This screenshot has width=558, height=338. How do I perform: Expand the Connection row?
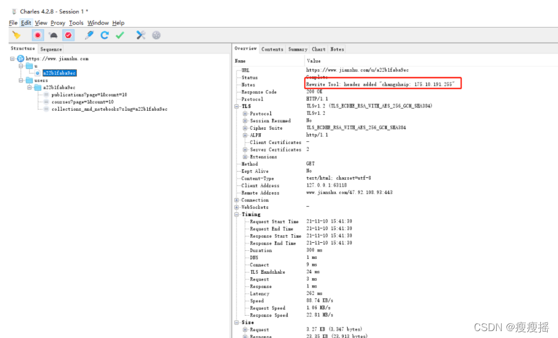[237, 200]
